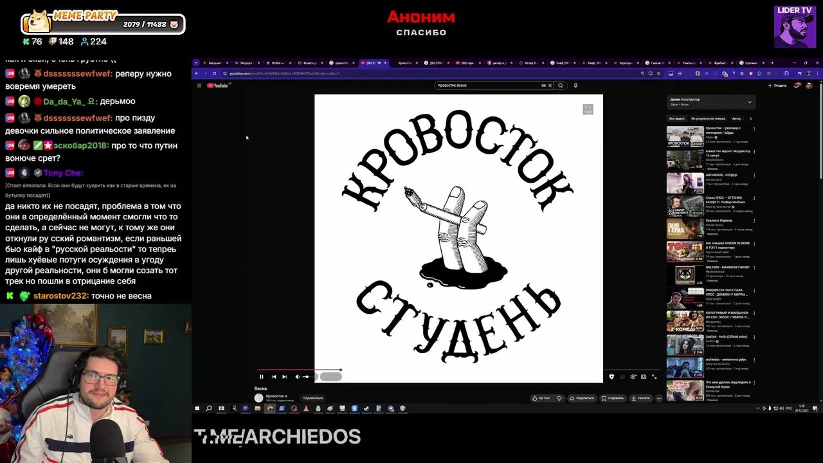Click the shield icon in player controls
Screen dimensions: 823x463
click(611, 377)
